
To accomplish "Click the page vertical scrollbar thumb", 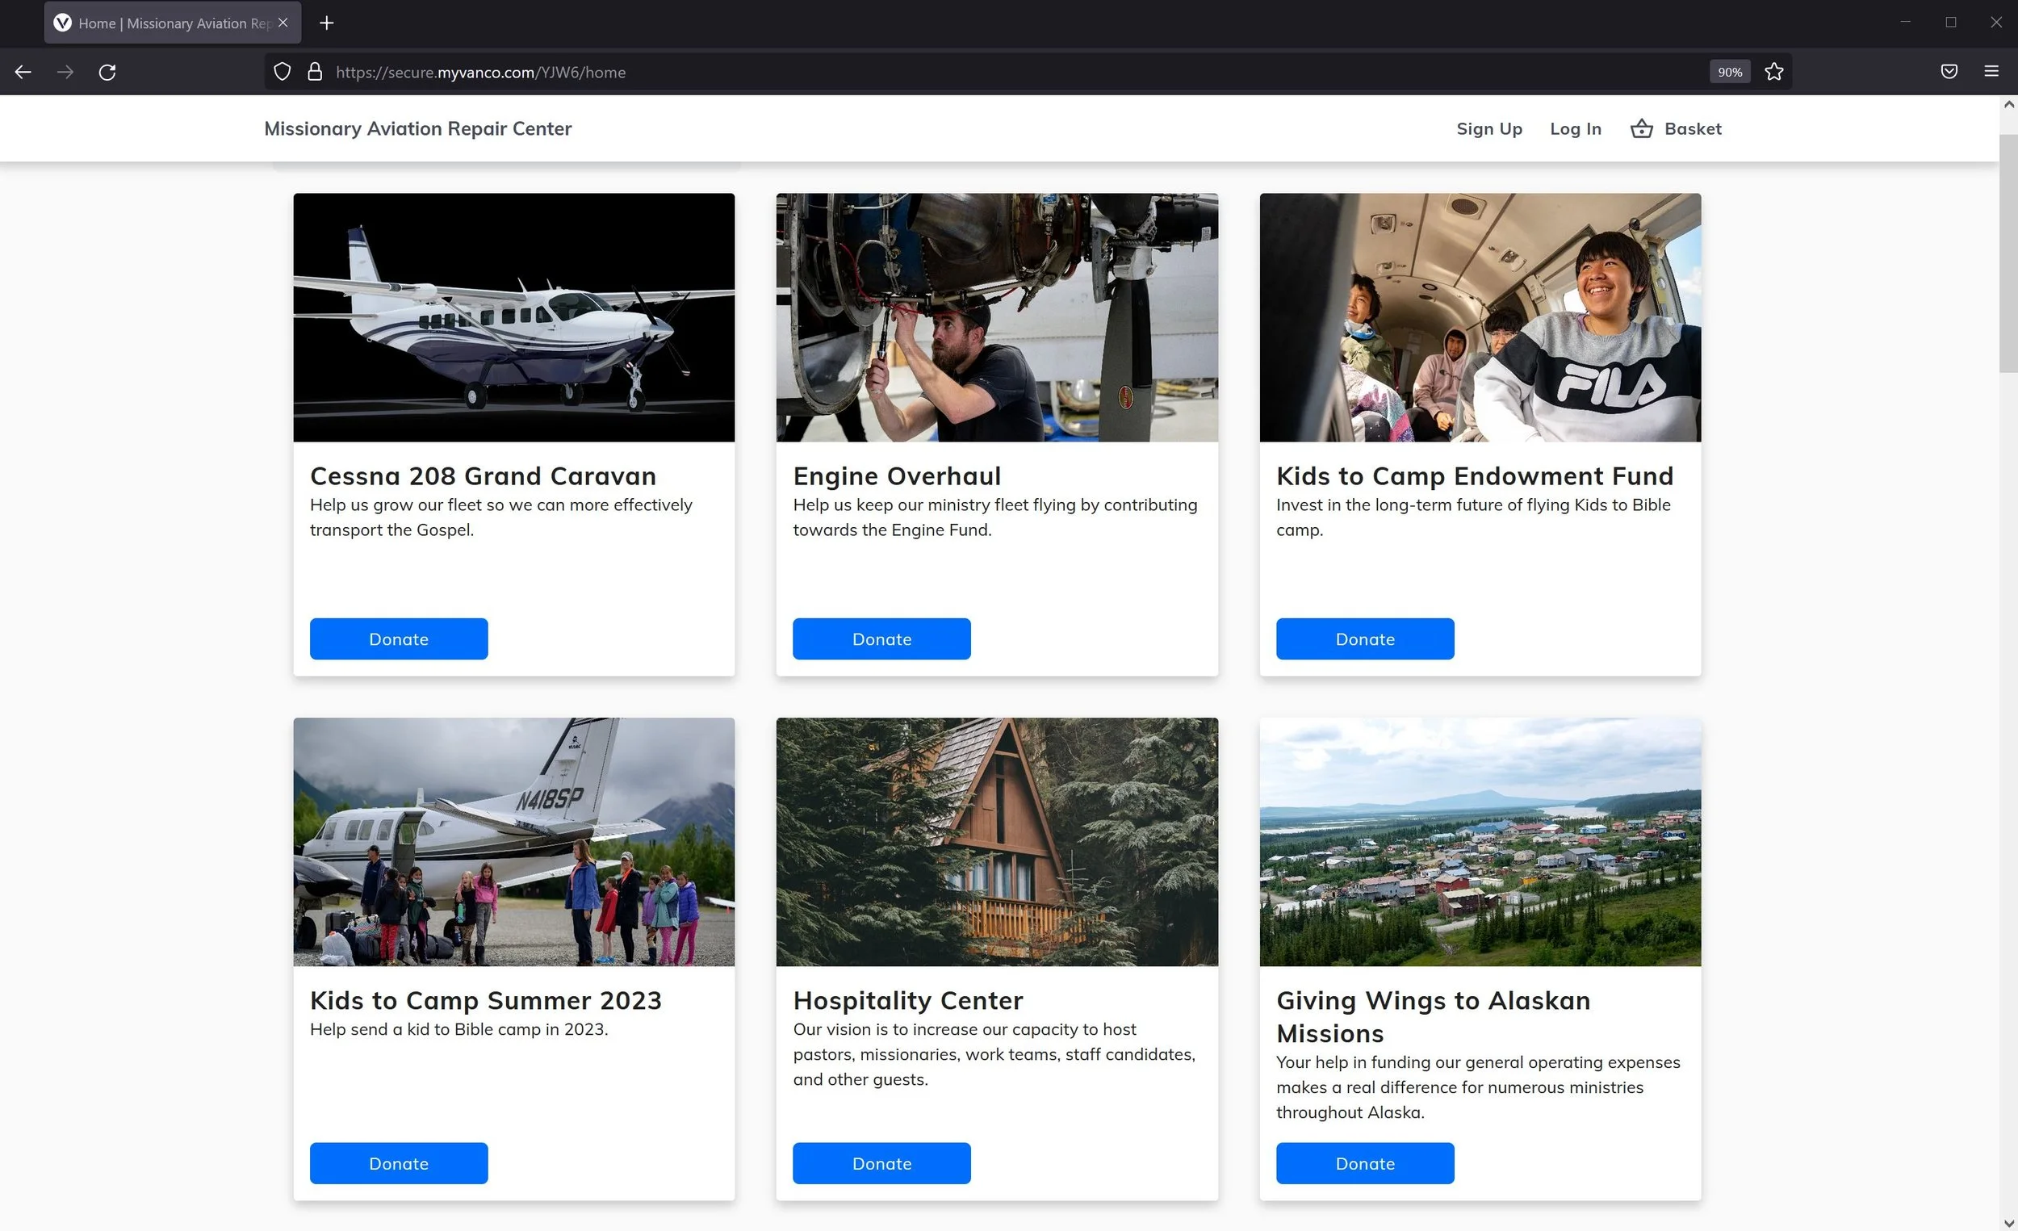I will point(2008,254).
